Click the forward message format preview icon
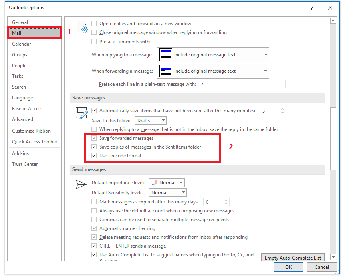The width and height of the screenshot is (355, 280). click(165, 71)
